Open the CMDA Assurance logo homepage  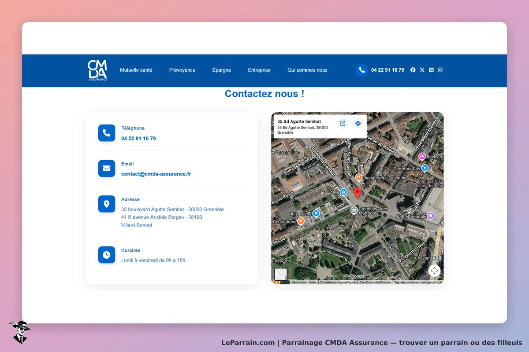coord(97,70)
